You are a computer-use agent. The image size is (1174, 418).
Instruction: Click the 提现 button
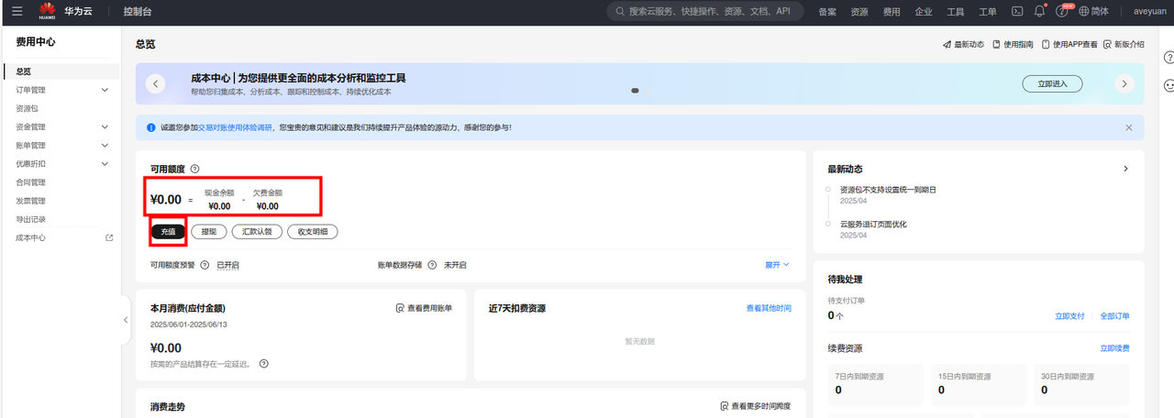coord(209,232)
